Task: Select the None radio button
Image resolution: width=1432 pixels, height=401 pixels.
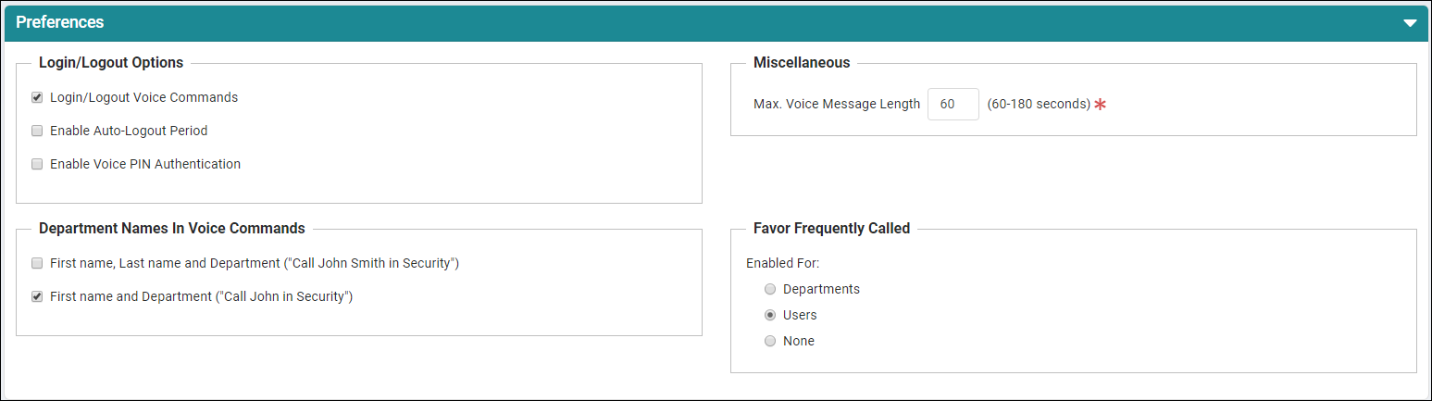Action: coord(770,341)
